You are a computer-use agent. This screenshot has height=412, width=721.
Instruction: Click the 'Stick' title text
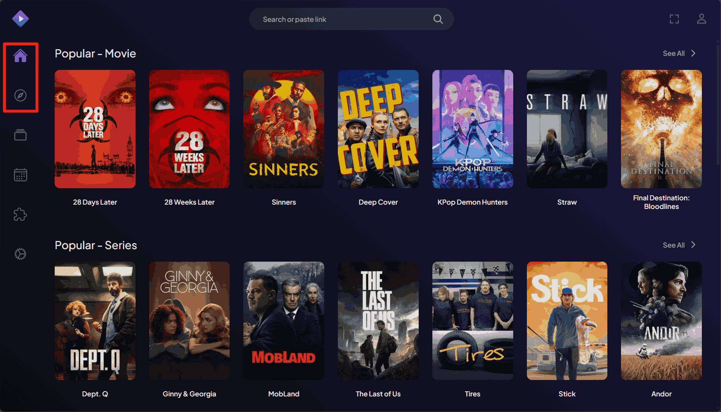click(x=567, y=394)
